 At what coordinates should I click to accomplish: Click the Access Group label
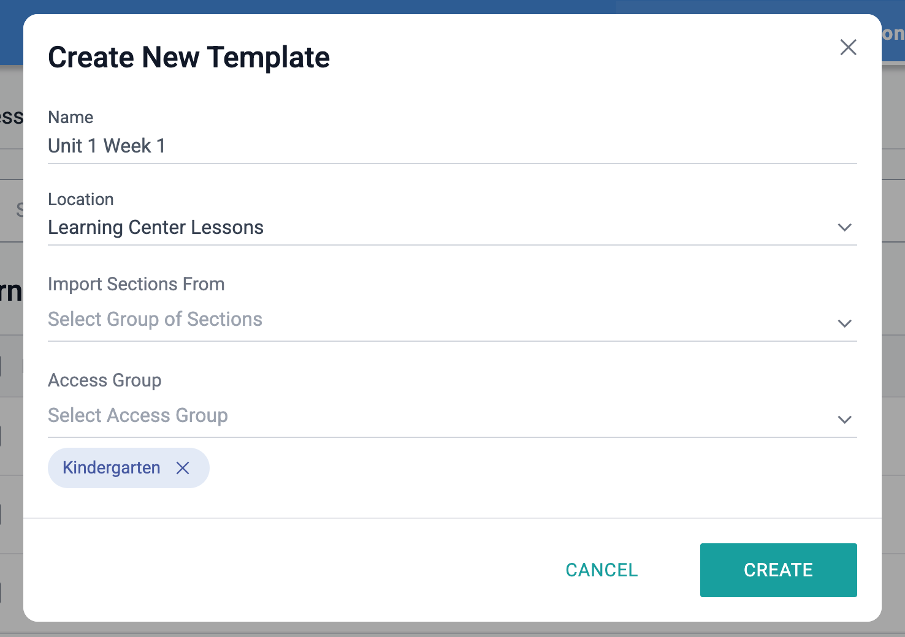point(105,380)
